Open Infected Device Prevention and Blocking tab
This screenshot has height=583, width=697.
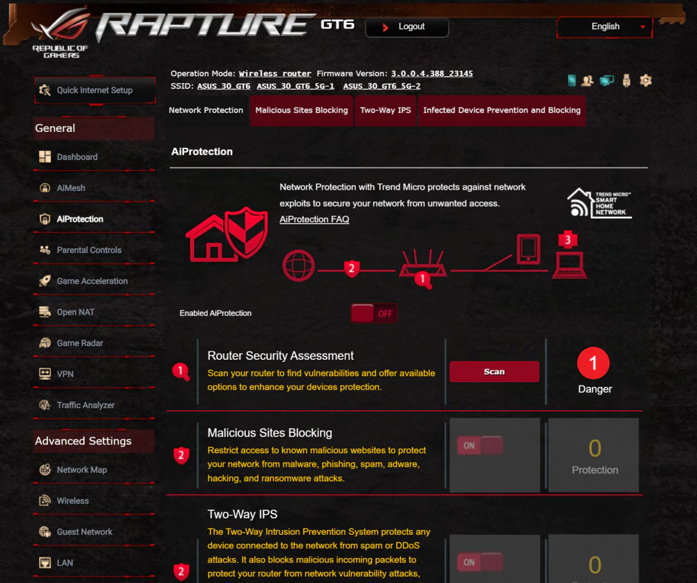pos(502,110)
